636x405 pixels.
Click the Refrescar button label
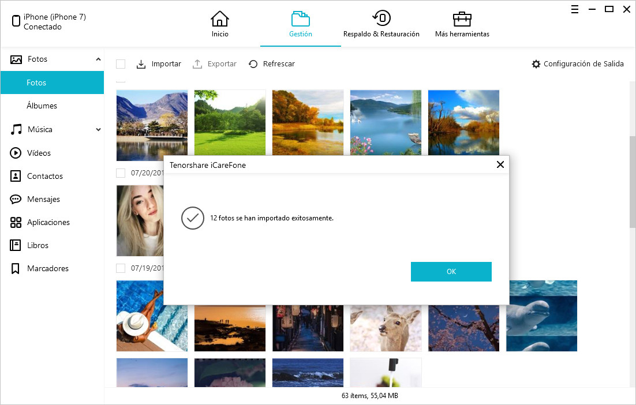click(x=279, y=64)
